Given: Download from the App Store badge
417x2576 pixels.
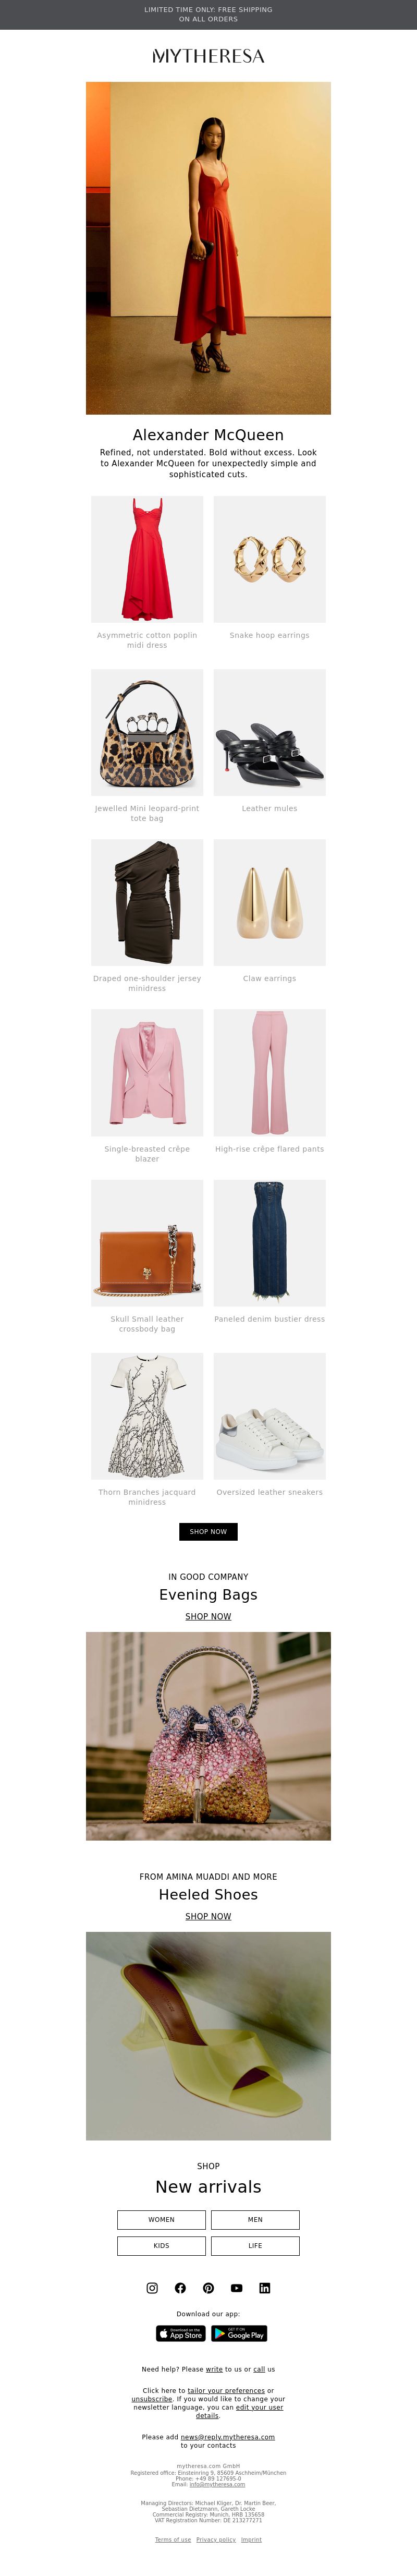Looking at the screenshot, I should click(x=181, y=2334).
